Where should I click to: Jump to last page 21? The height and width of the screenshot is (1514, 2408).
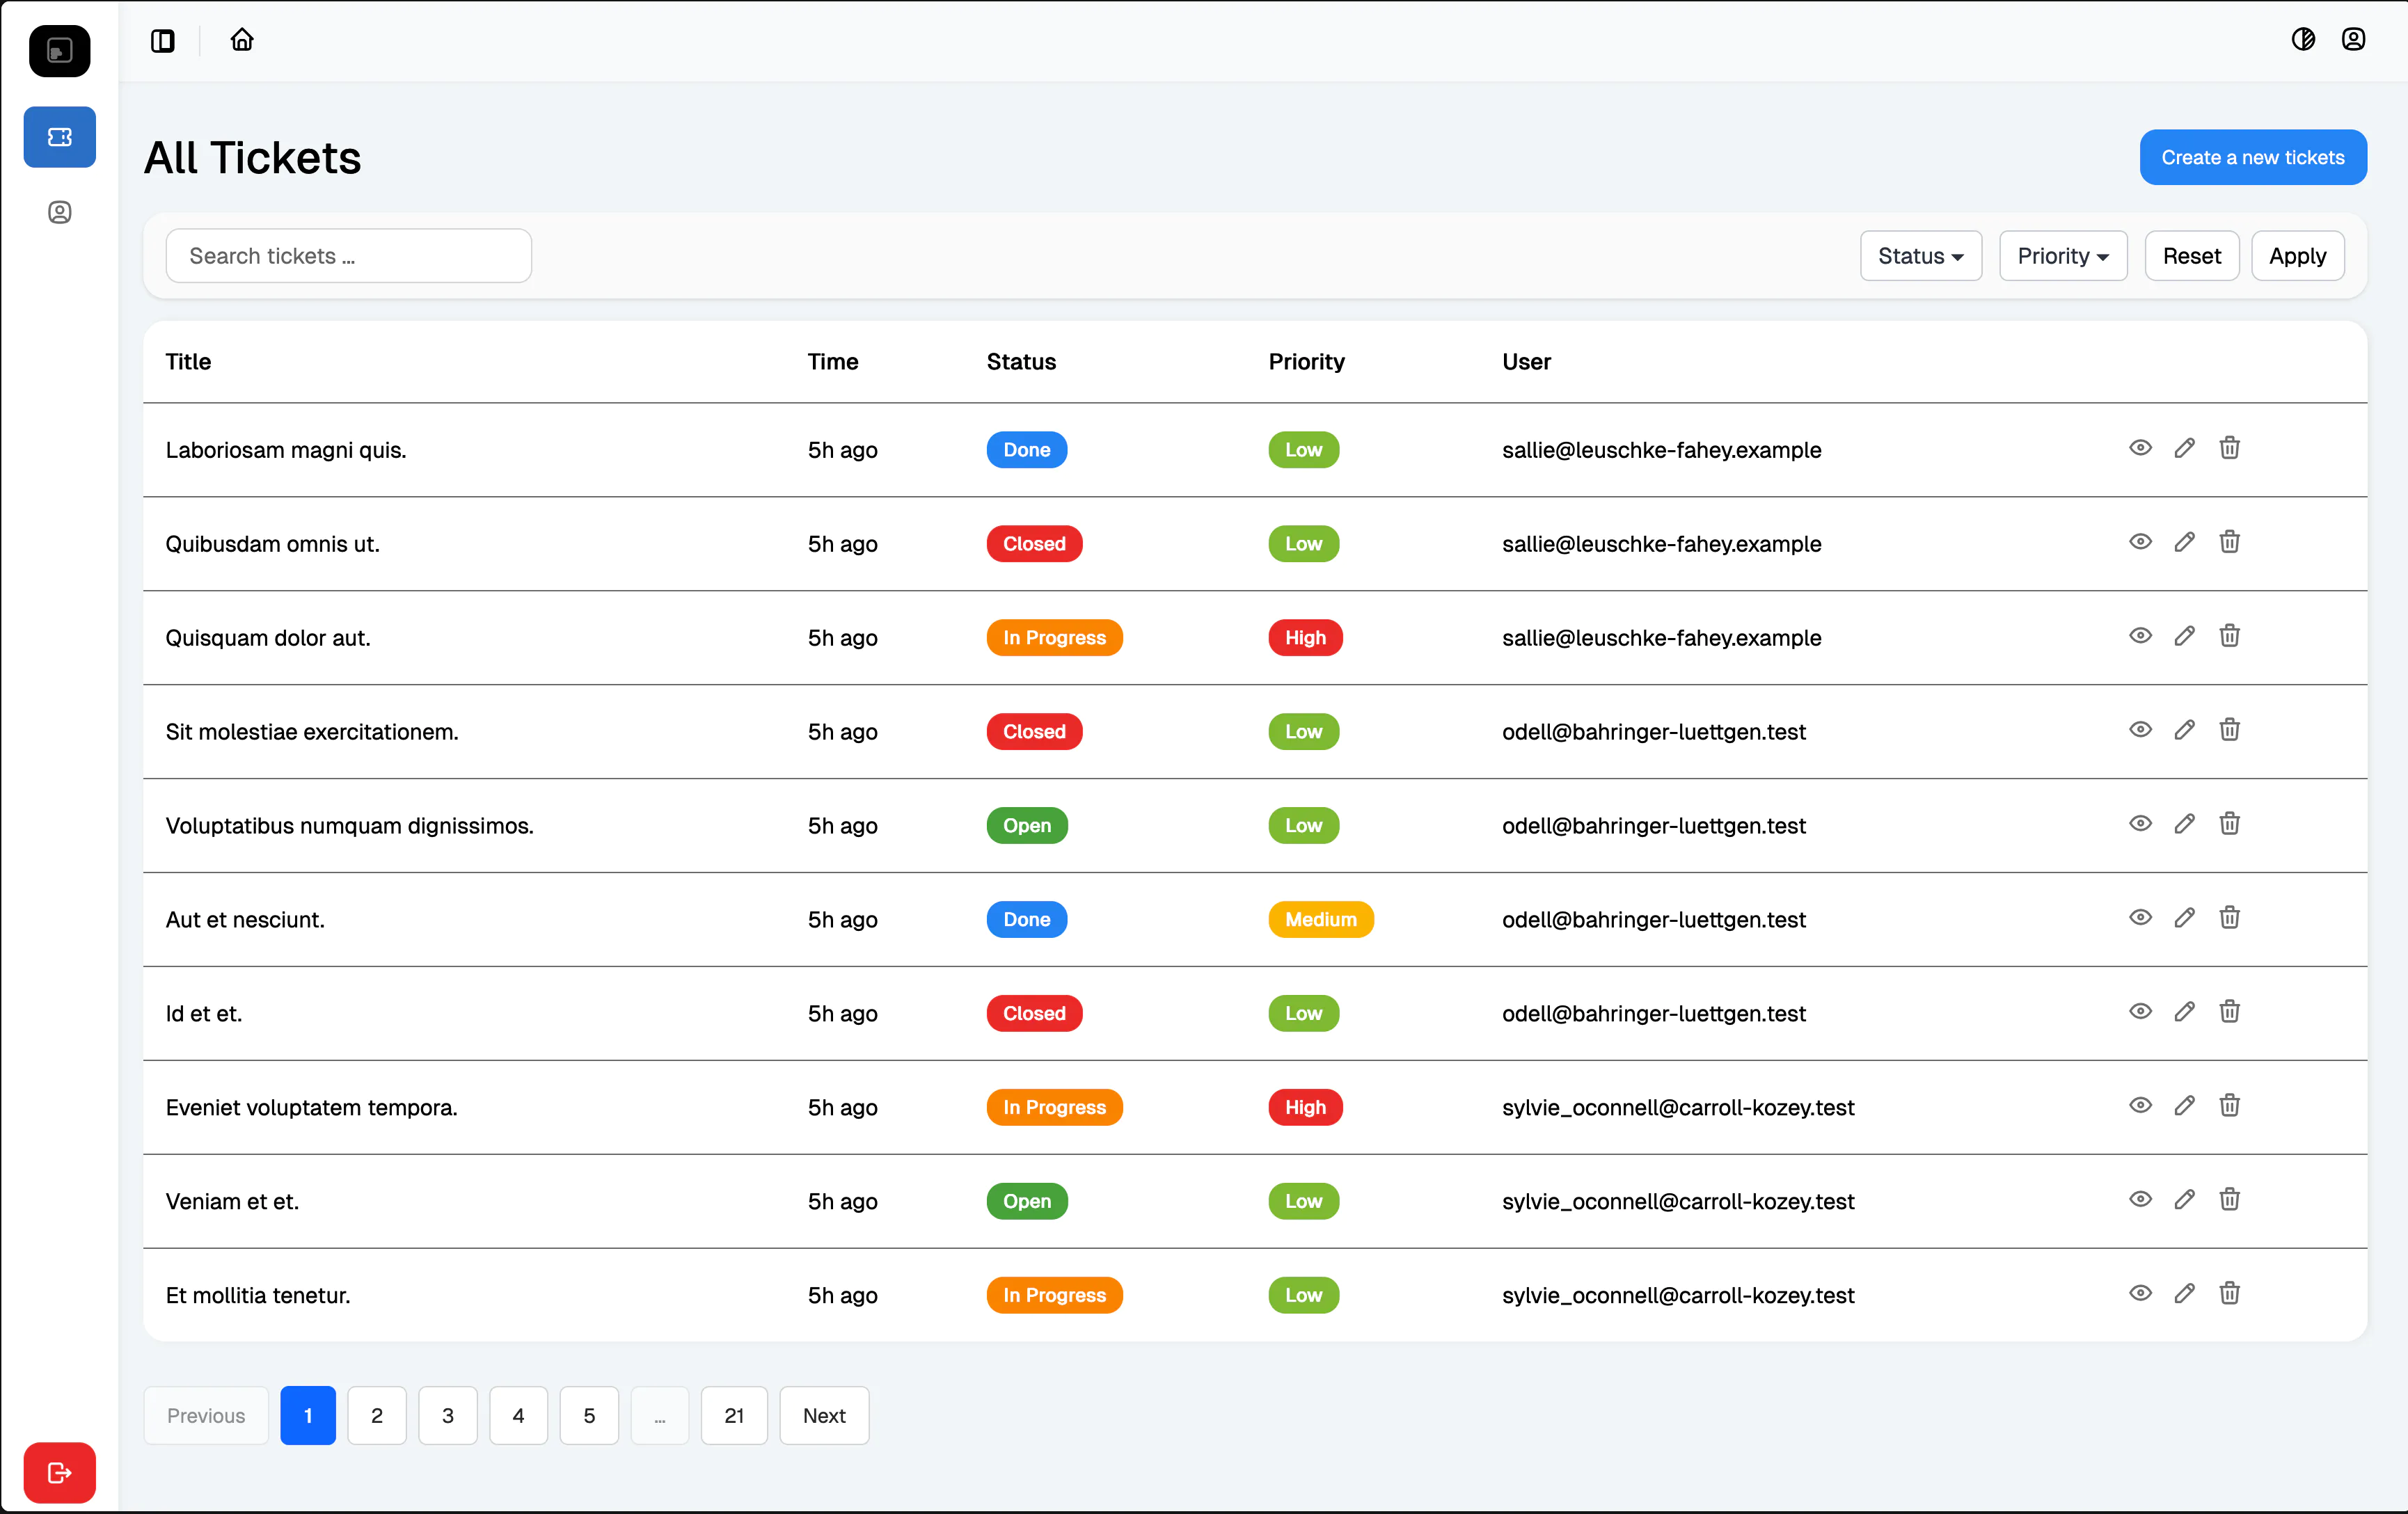(x=734, y=1415)
